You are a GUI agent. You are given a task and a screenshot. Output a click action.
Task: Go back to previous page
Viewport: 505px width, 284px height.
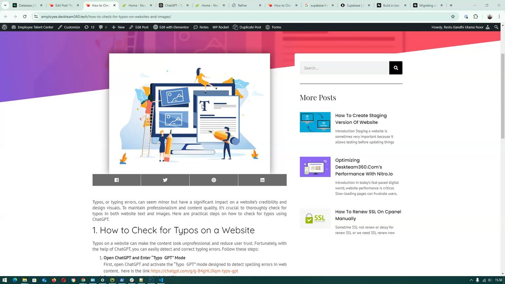[6, 17]
